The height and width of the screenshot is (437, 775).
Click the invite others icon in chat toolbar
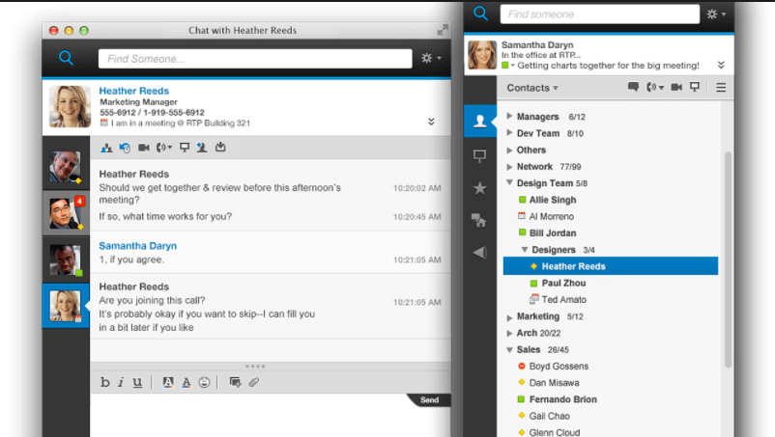pyautogui.click(x=106, y=148)
